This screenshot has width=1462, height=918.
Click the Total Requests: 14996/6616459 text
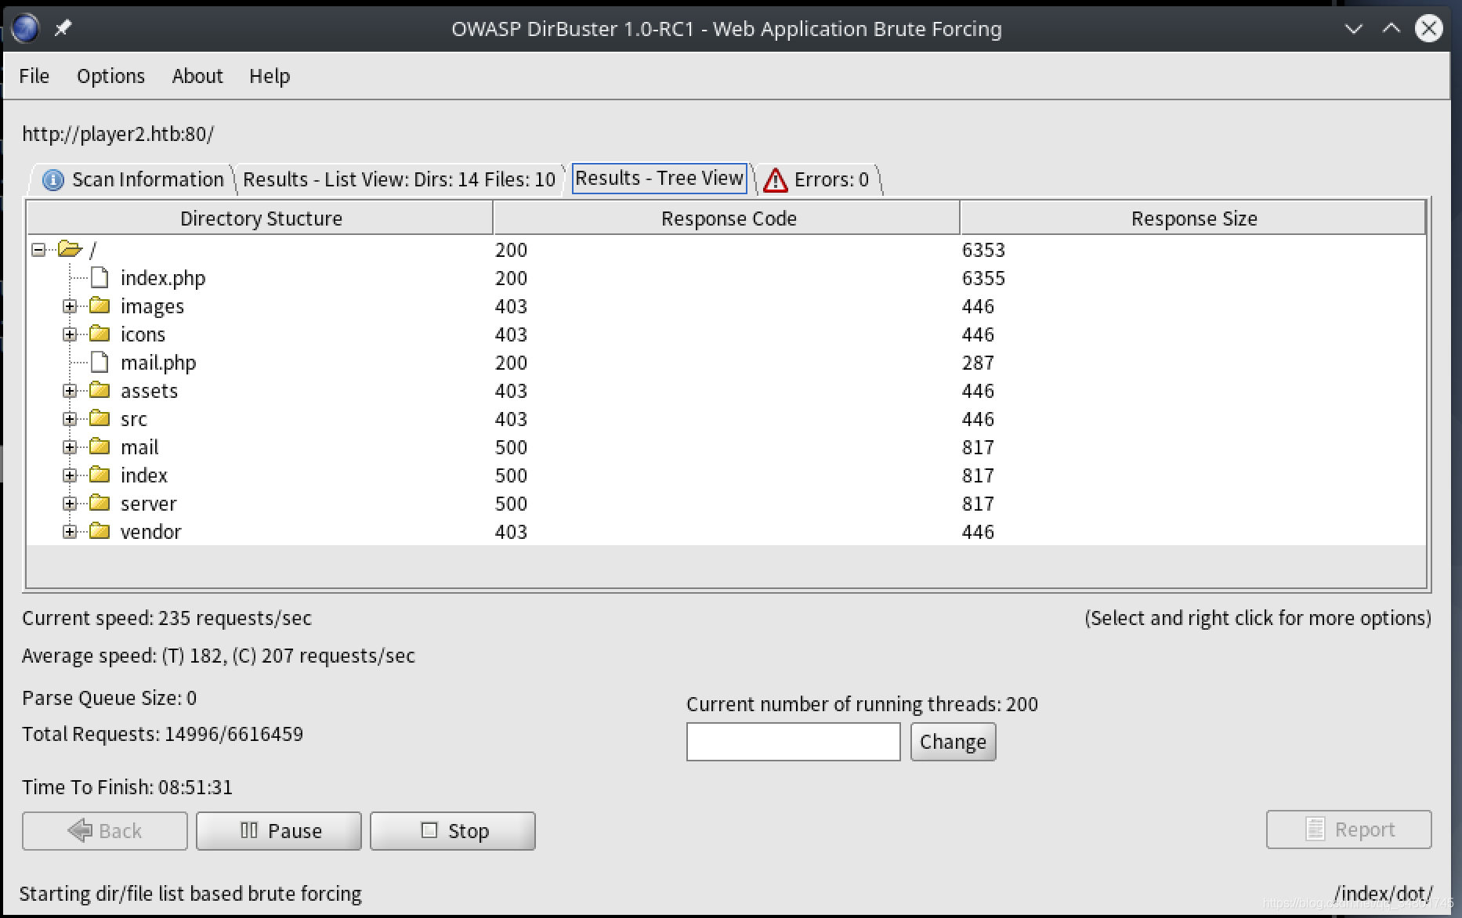click(x=162, y=734)
